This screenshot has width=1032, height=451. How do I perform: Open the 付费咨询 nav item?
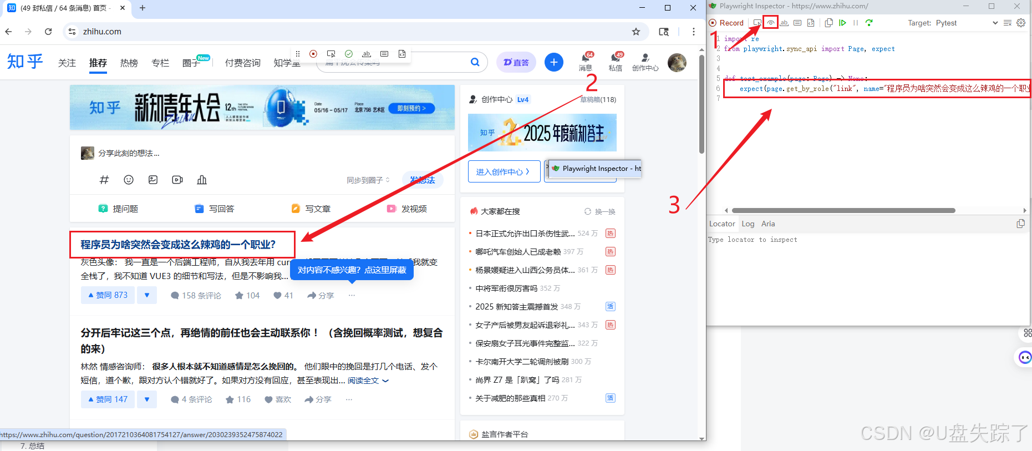pyautogui.click(x=242, y=63)
